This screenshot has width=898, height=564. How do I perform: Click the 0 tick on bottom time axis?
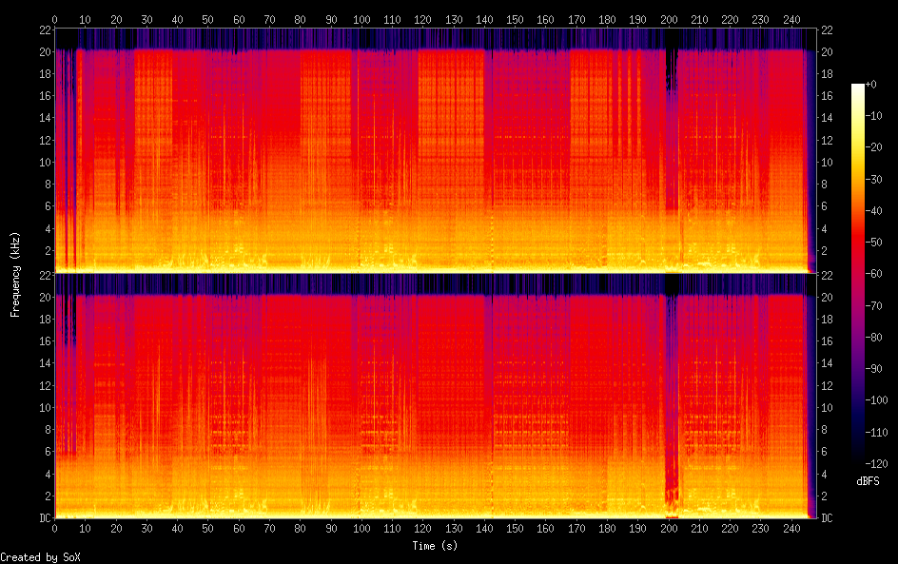55,528
